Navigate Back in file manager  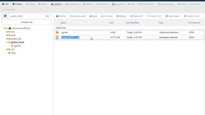[x=93, y=16]
